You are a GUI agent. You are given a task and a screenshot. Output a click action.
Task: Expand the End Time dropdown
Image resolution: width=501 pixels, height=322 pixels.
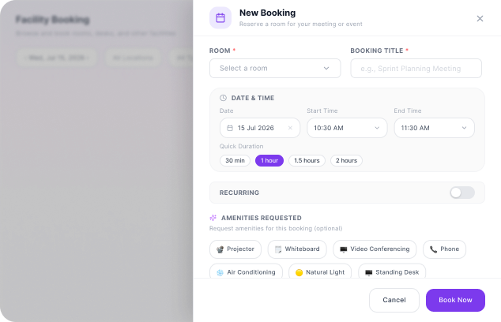(x=434, y=128)
